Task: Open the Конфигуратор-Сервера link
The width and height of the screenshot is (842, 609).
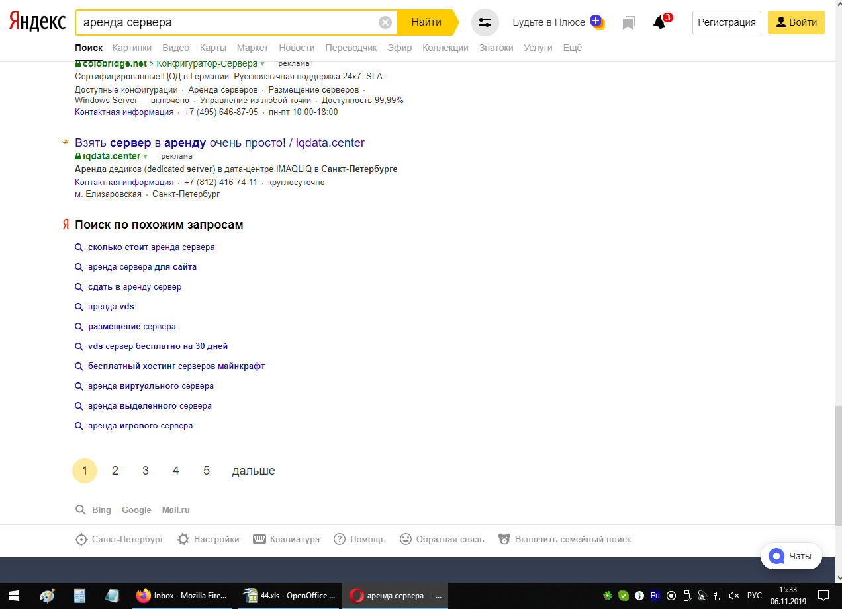Action: coord(207,64)
